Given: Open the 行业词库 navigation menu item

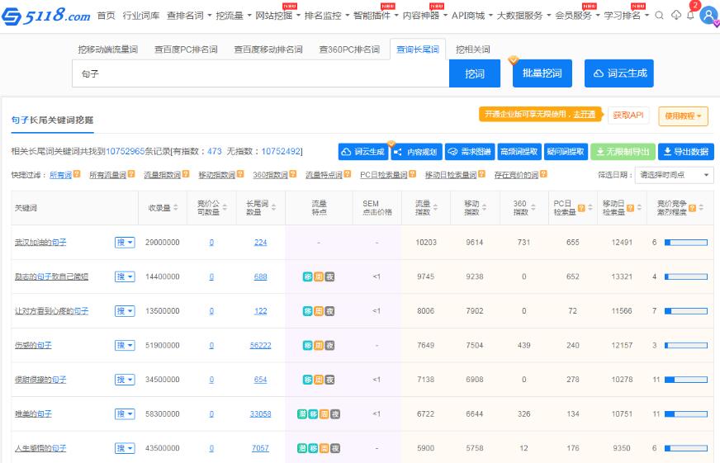Looking at the screenshot, I should coord(141,16).
